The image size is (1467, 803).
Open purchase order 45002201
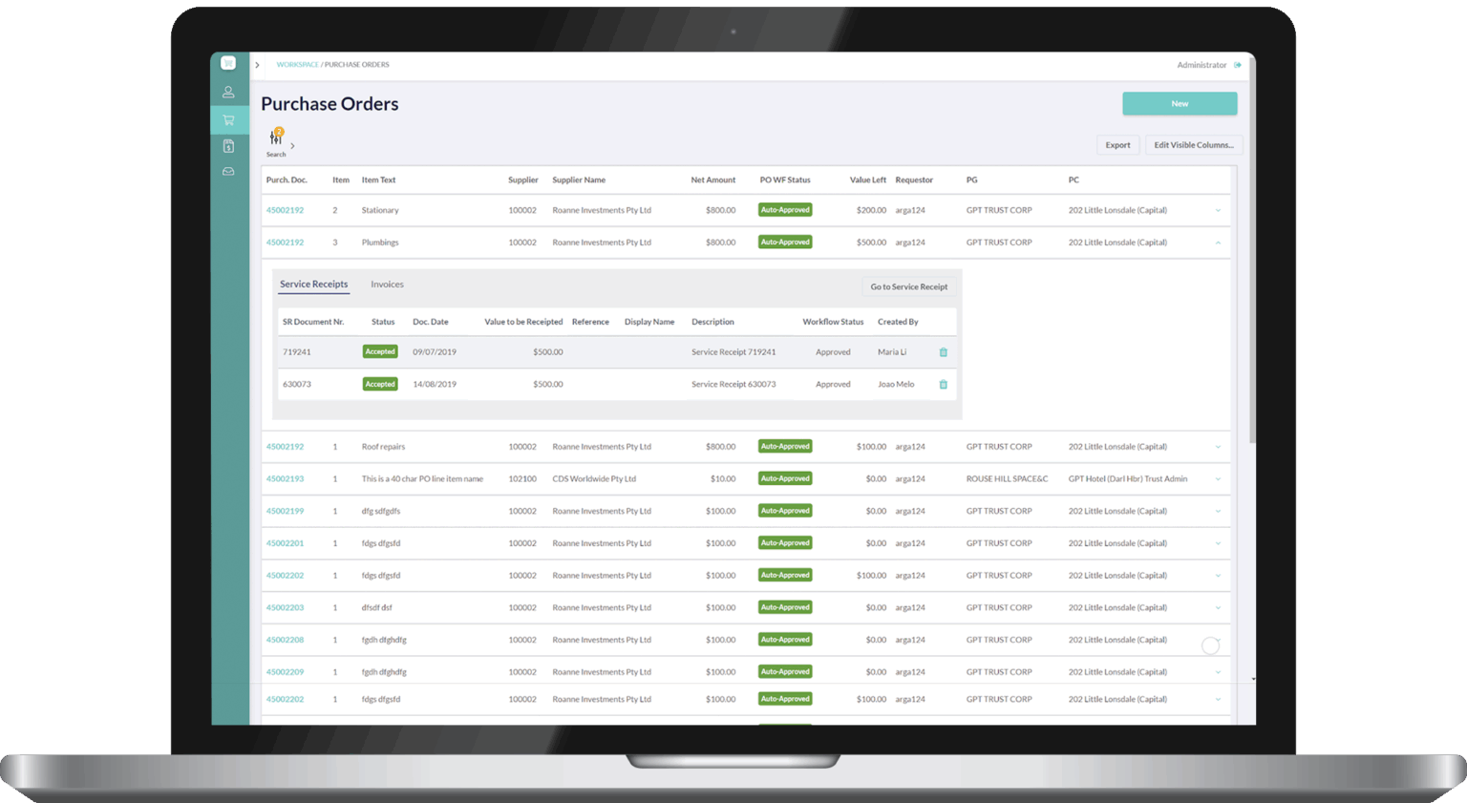coord(285,543)
